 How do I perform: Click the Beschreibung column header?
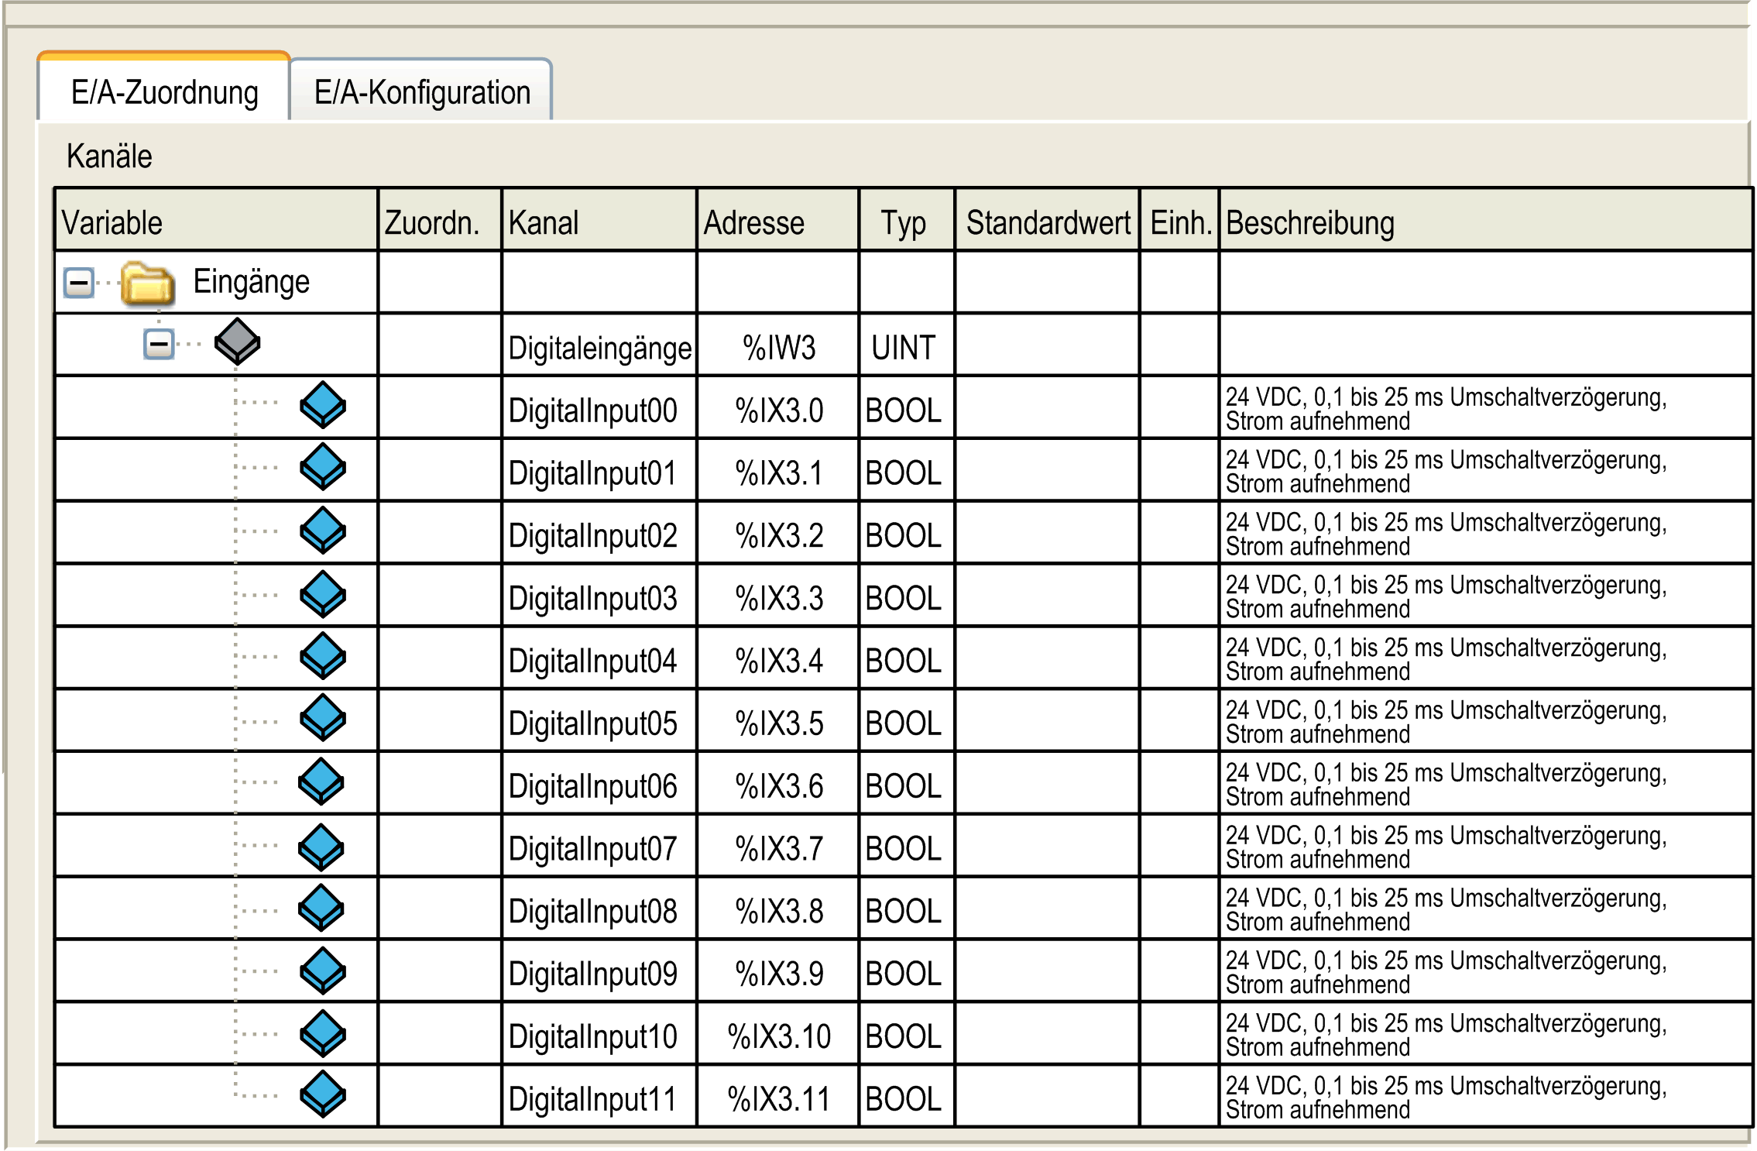pyautogui.click(x=1486, y=220)
